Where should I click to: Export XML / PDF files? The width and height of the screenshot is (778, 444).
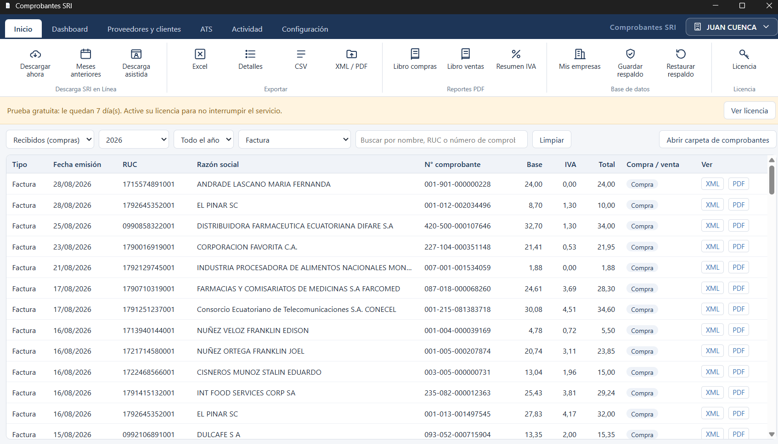tap(351, 59)
